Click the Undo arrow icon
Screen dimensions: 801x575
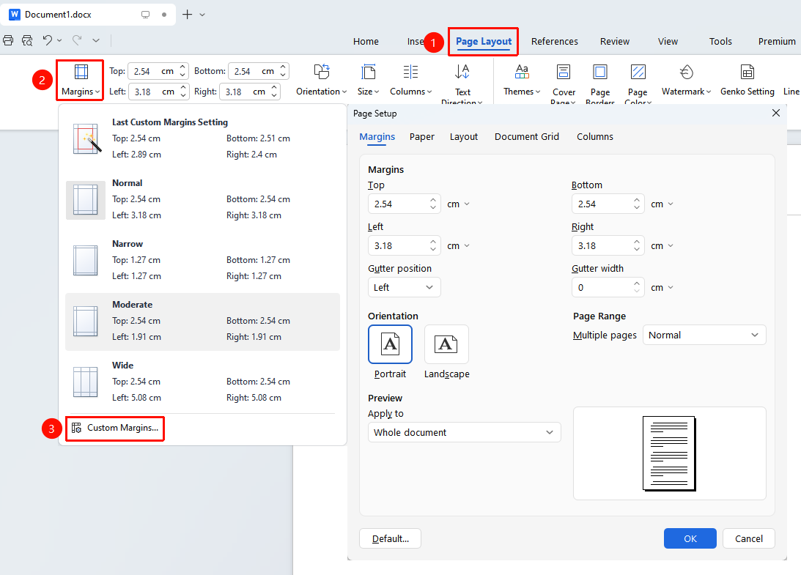pos(48,40)
